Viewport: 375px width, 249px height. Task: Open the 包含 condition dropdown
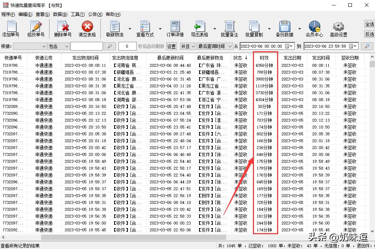pyautogui.click(x=59, y=46)
